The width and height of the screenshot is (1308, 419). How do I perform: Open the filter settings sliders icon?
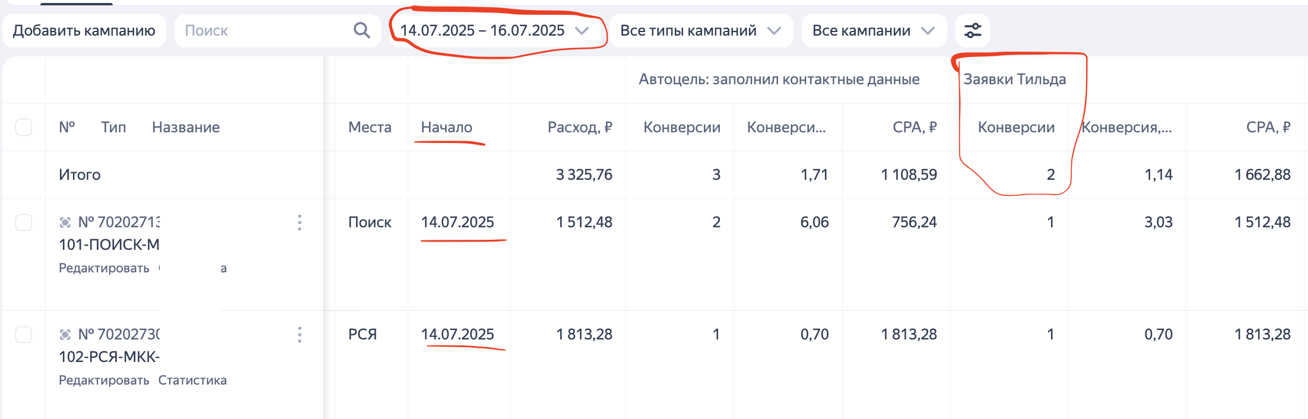[972, 30]
